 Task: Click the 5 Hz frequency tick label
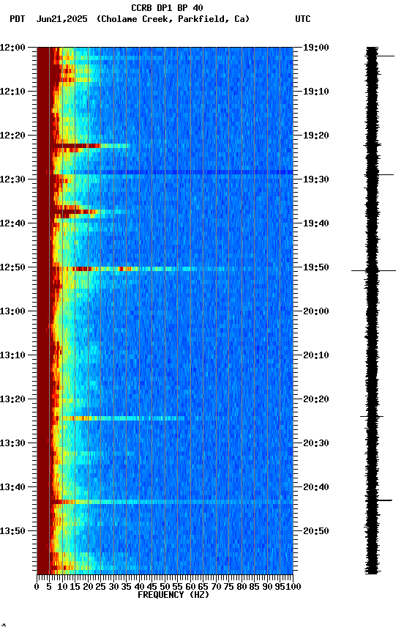(49, 587)
